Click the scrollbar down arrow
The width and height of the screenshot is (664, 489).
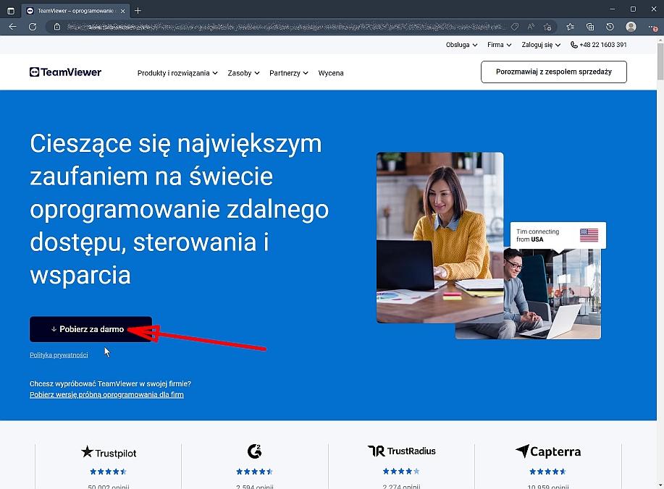click(660, 485)
